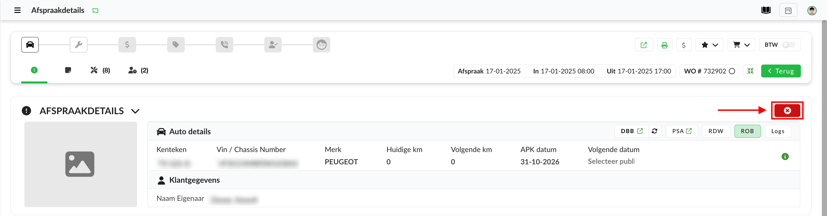
Task: Open the Logs button
Action: [777, 131]
